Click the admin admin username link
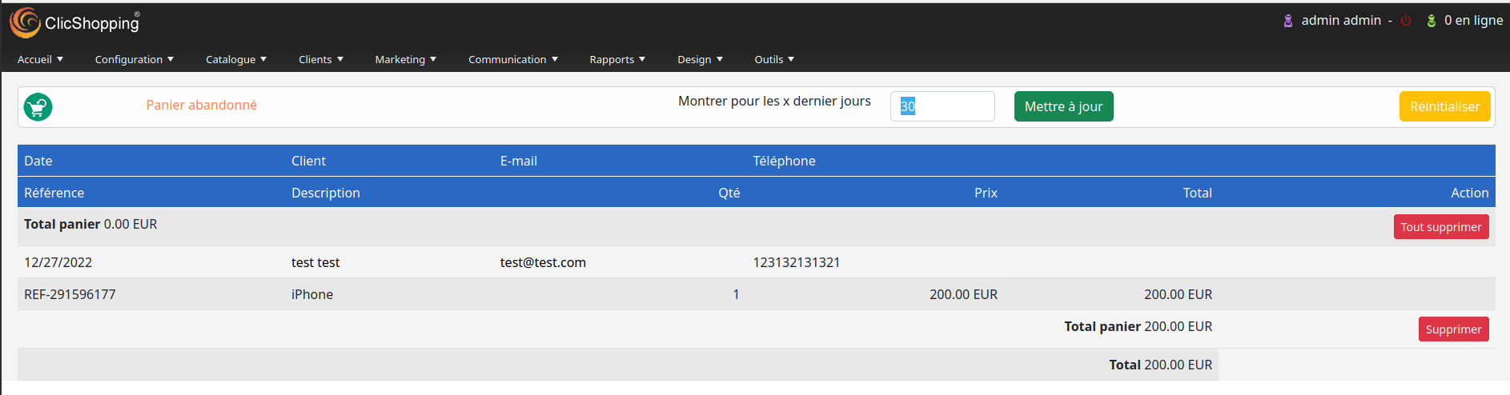Screen dimensions: 1510x395 (1341, 21)
